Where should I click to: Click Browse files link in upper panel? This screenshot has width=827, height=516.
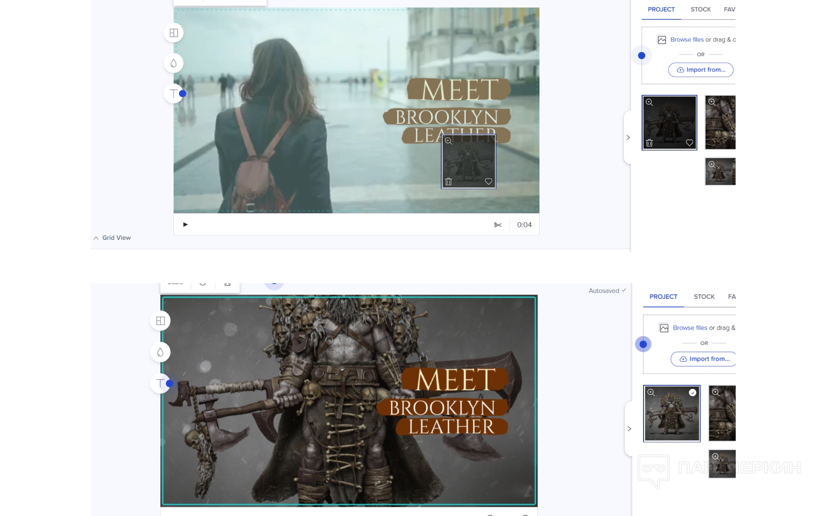click(x=687, y=40)
